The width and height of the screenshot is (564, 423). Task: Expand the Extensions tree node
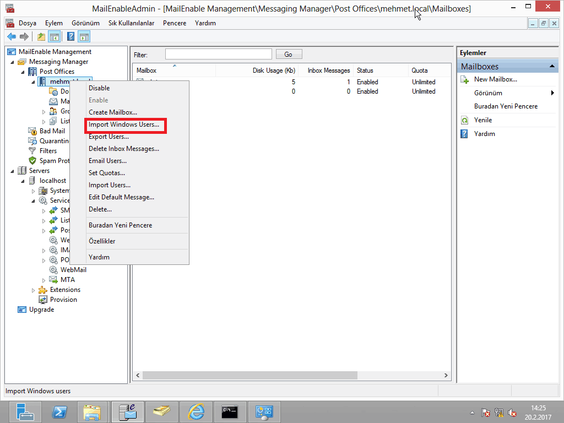34,290
